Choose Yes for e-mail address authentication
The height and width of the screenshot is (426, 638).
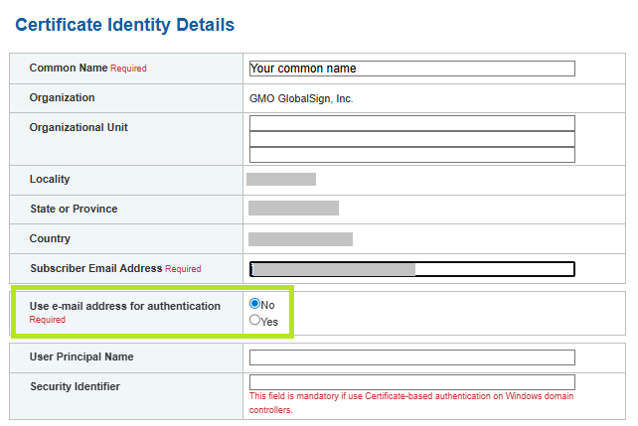[x=255, y=321]
